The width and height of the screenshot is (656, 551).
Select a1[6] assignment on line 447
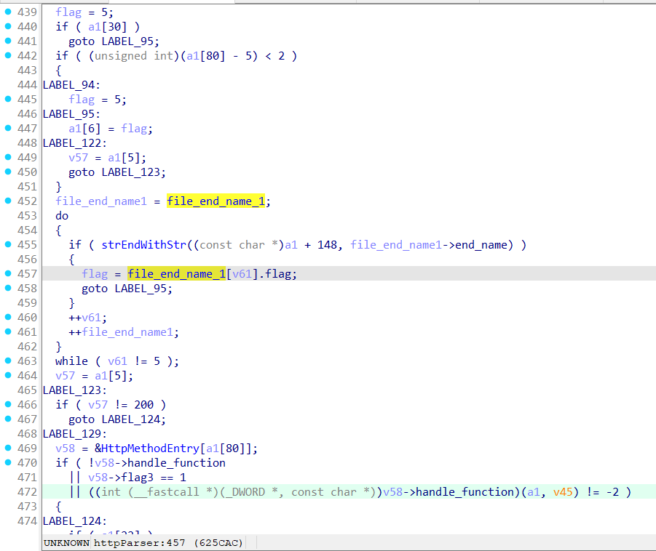coord(84,129)
